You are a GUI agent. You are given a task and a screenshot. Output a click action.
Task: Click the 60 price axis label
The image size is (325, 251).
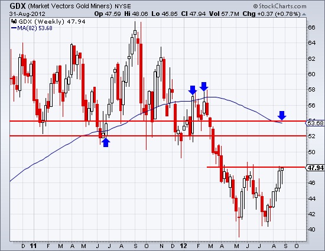pos(311,74)
